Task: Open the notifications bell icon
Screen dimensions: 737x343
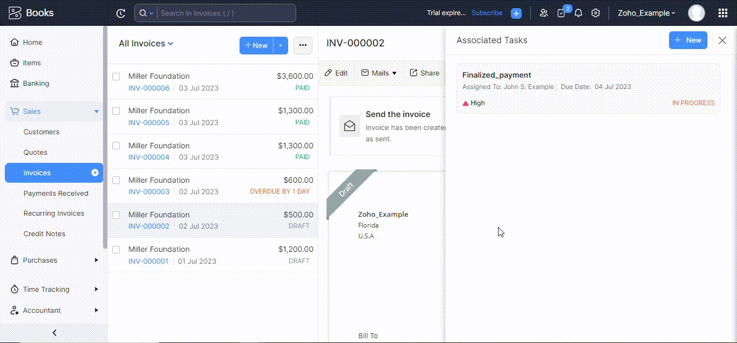Action: (x=578, y=13)
